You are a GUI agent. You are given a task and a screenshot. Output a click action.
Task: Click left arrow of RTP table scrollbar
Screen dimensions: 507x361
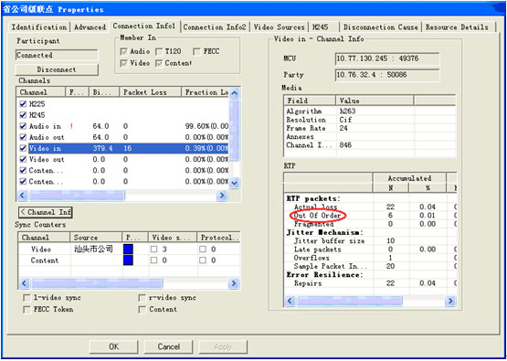pyautogui.click(x=290, y=302)
